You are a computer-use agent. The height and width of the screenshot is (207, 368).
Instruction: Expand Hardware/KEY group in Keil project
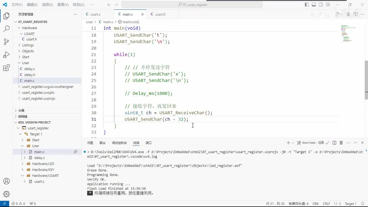pos(47,170)
